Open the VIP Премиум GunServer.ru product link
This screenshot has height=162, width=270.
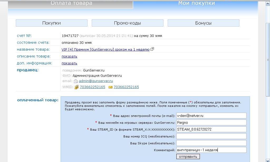pos(105,49)
